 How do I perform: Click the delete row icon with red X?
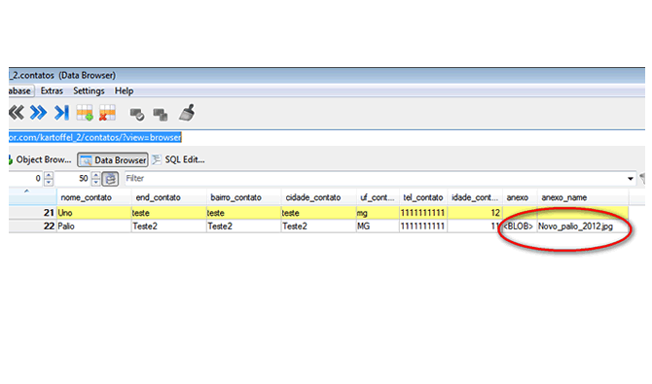coord(107,113)
